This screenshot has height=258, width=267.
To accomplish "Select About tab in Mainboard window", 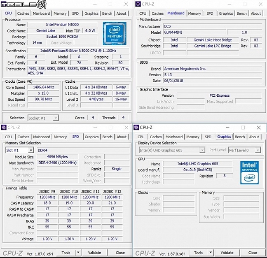I will point(256,14).
